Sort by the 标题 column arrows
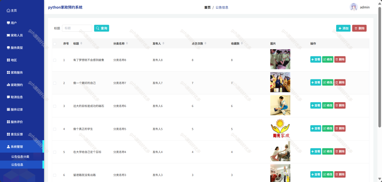 (81, 43)
